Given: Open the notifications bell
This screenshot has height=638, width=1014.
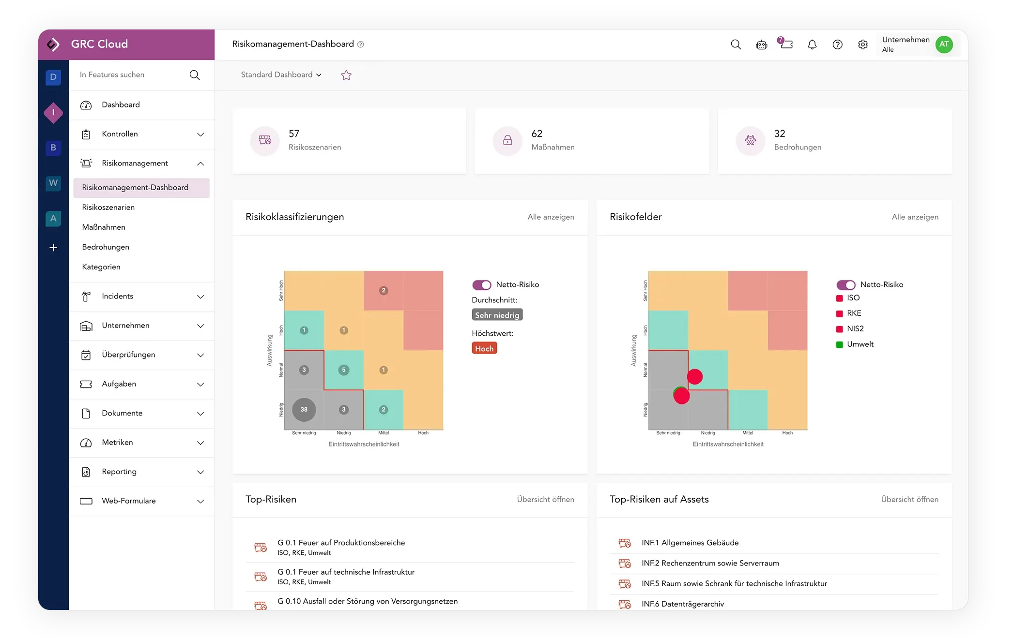Looking at the screenshot, I should pyautogui.click(x=813, y=45).
